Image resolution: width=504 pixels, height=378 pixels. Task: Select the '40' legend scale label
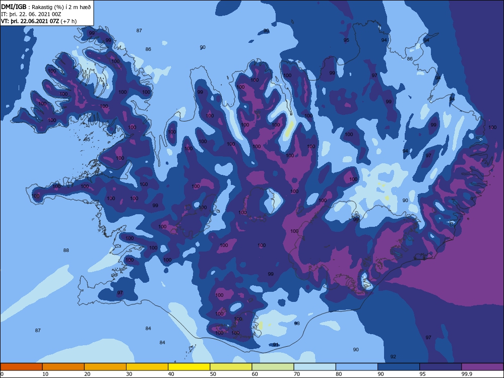(171, 374)
